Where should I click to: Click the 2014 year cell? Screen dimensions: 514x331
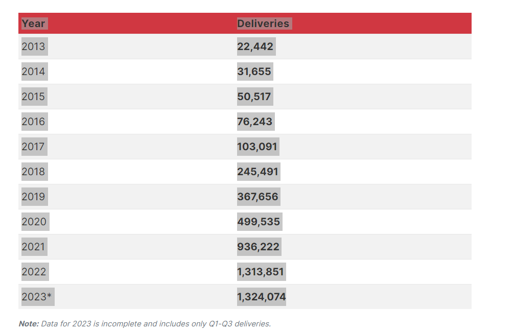coord(34,72)
